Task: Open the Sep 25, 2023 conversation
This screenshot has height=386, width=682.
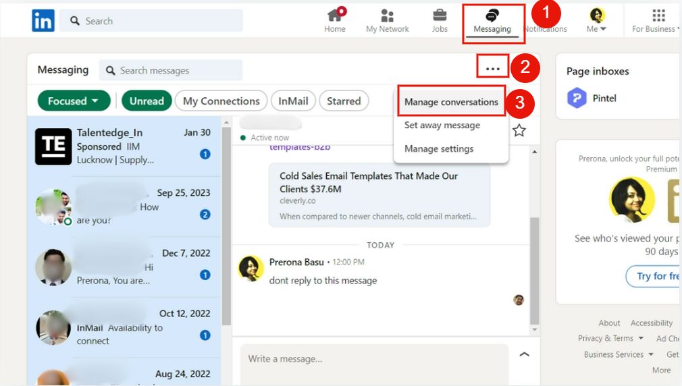Action: click(124, 206)
